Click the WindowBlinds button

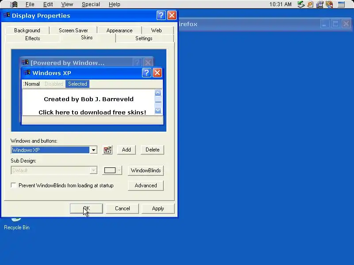click(x=146, y=170)
